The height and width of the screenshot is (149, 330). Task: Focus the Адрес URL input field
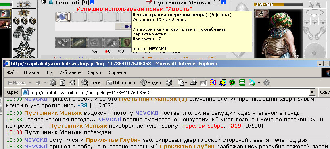tap(166, 92)
